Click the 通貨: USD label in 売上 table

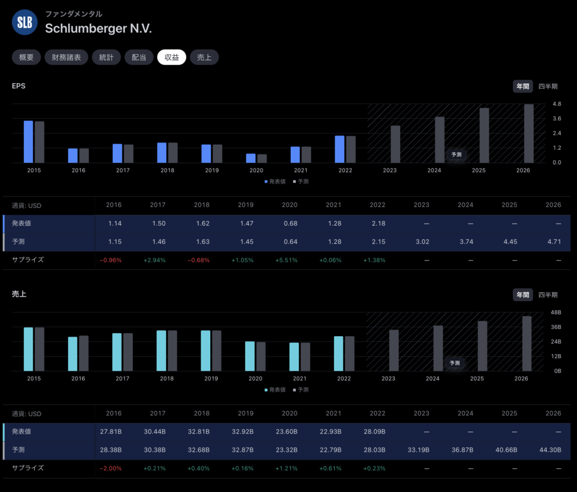pyautogui.click(x=26, y=414)
